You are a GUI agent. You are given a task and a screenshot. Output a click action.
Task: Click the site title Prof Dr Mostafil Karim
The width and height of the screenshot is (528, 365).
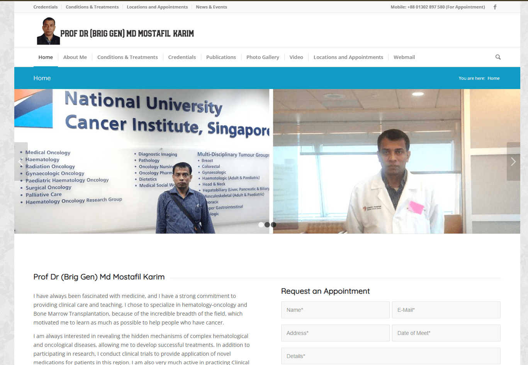(x=127, y=34)
